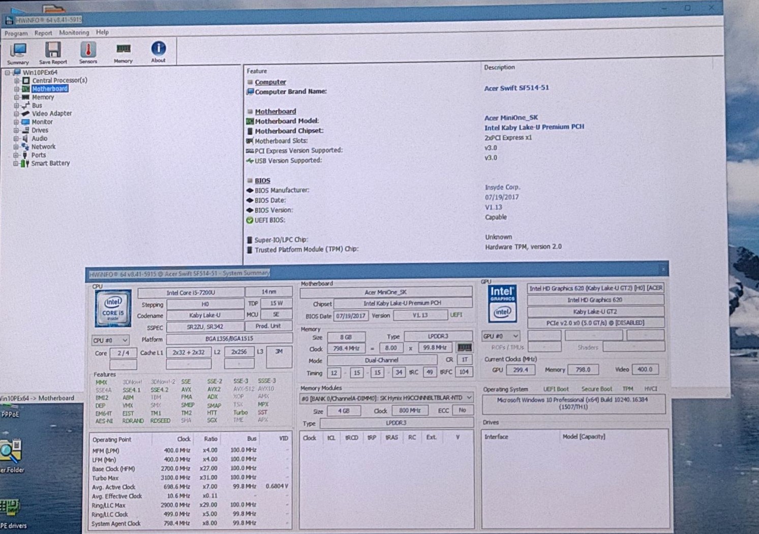Open the Program menu
Image resolution: width=759 pixels, height=534 pixels.
(16, 33)
